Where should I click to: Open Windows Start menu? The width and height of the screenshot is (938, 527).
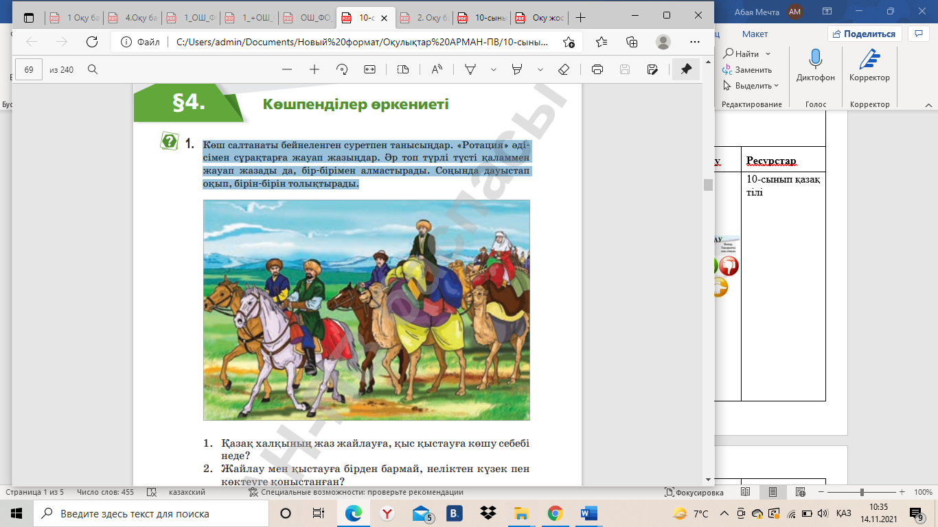16,513
